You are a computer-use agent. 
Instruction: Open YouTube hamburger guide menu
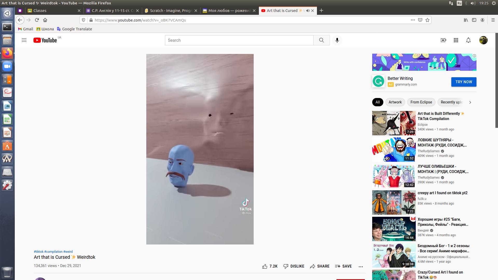point(24,40)
